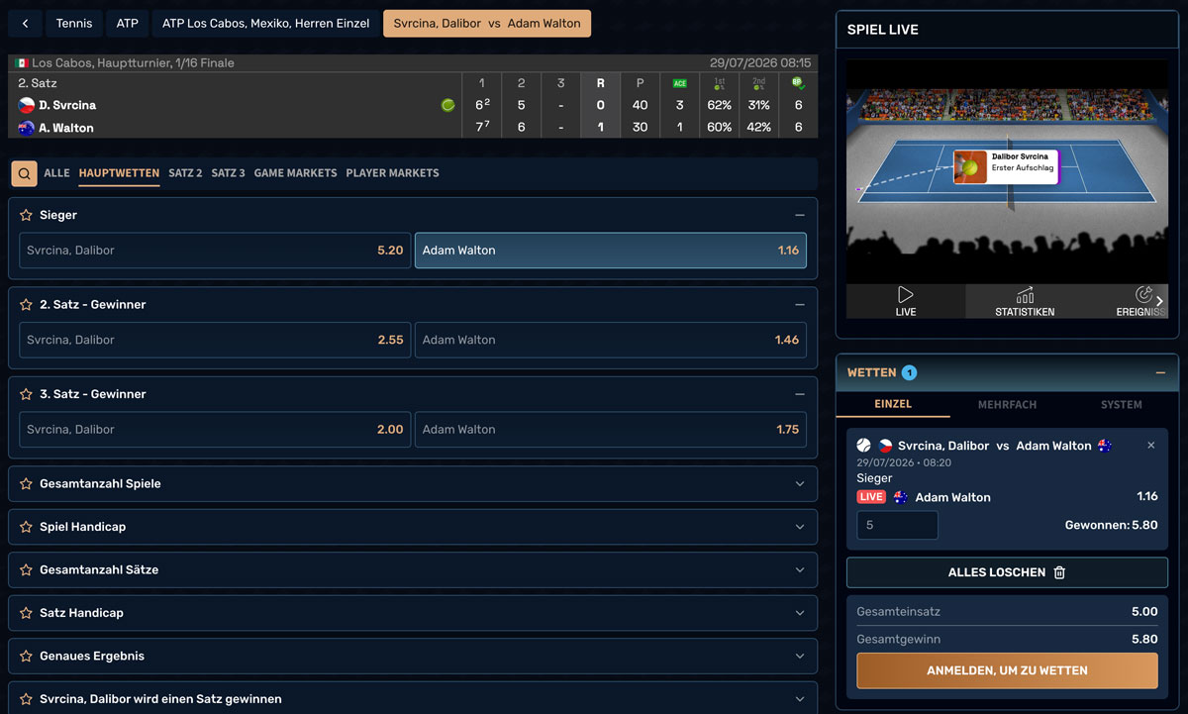The width and height of the screenshot is (1188, 714).
Task: Favorite the 2. Satz - Gewinner star
Action: coord(27,305)
